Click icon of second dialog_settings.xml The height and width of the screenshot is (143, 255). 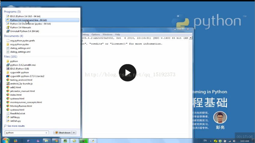(8, 52)
